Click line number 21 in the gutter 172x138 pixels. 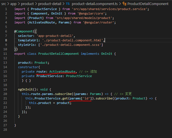[x=5, y=98]
